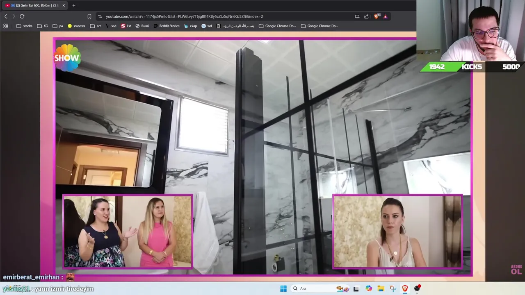The width and height of the screenshot is (525, 295).
Task: Open OBS Studio from taskbar
Action: (x=417, y=288)
